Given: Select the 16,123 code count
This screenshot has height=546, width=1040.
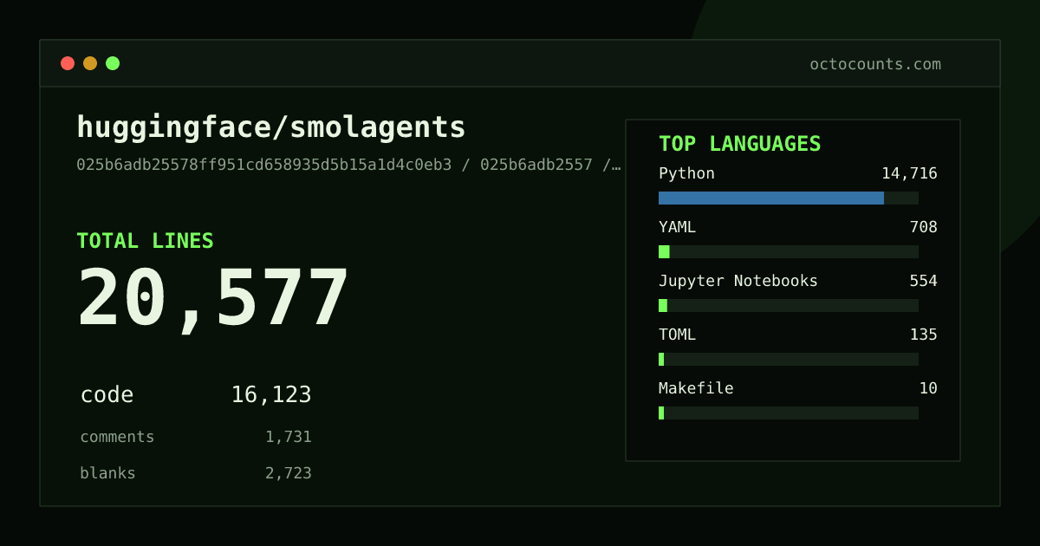Looking at the screenshot, I should pos(271,395).
